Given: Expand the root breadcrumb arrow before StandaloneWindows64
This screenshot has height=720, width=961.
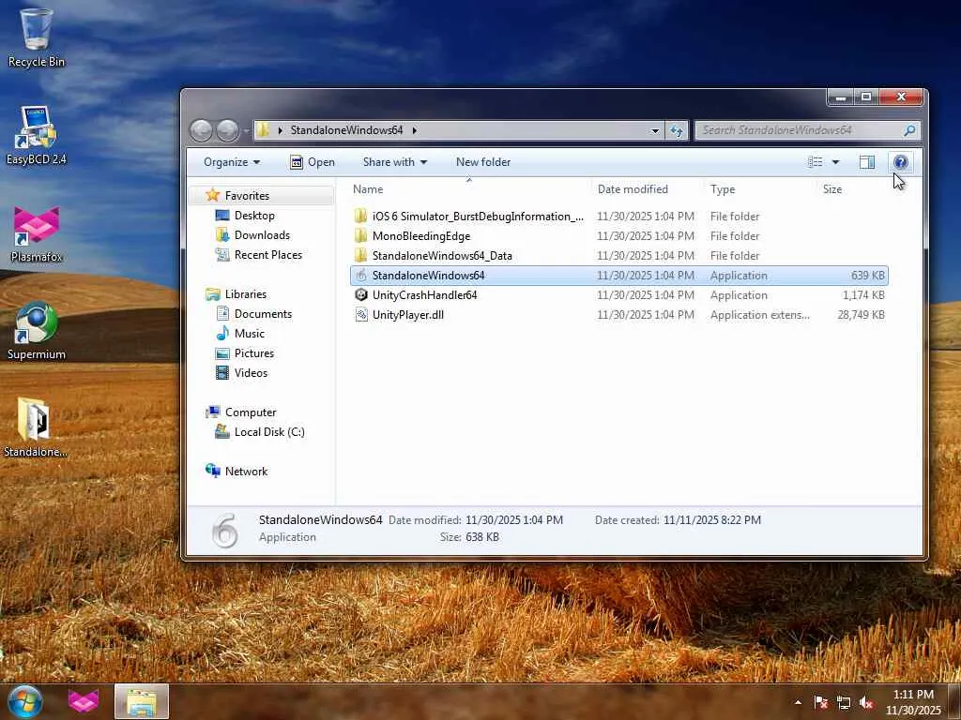Looking at the screenshot, I should (280, 130).
